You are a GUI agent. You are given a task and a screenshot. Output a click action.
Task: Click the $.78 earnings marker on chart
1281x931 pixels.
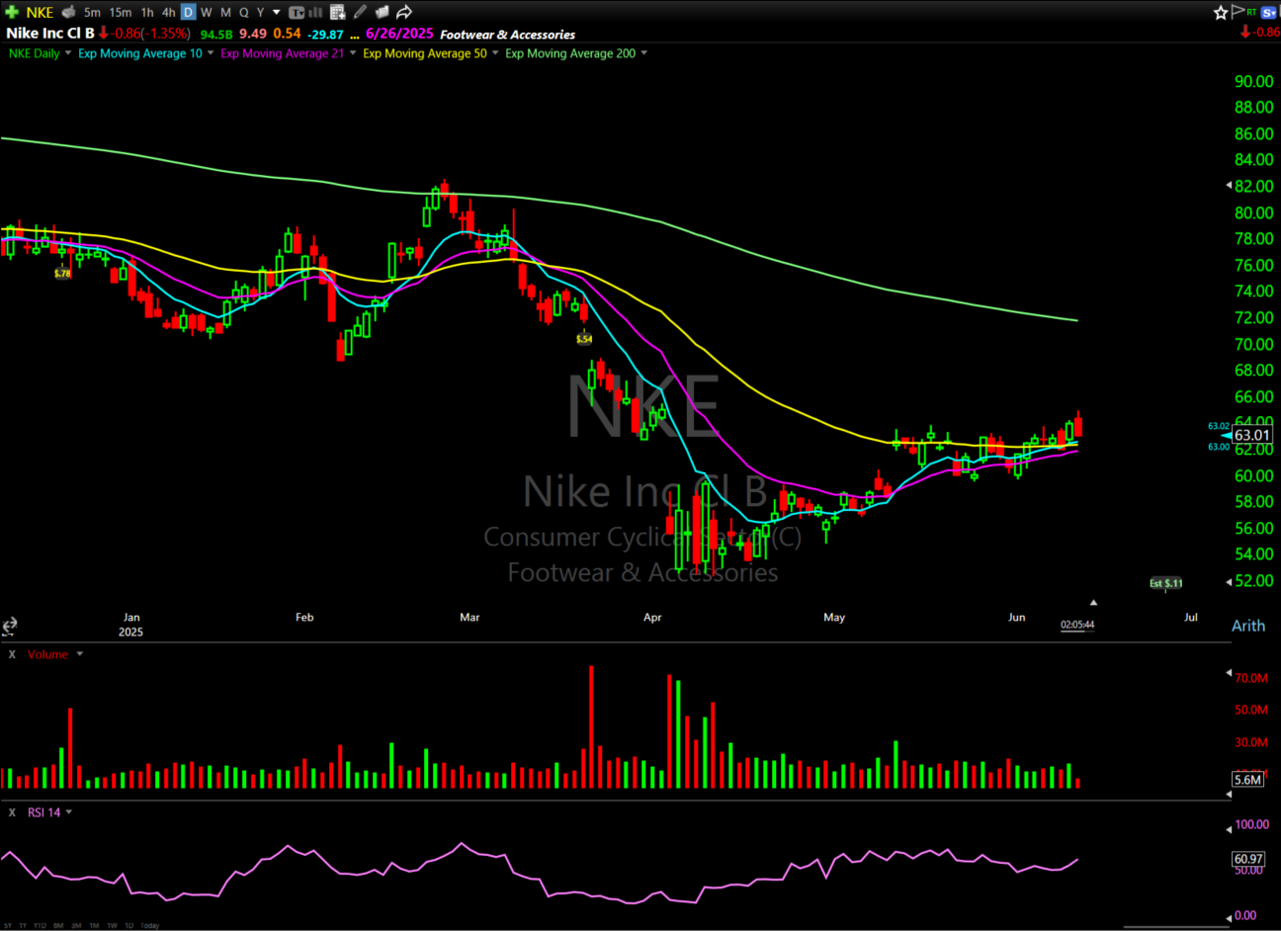click(x=62, y=274)
